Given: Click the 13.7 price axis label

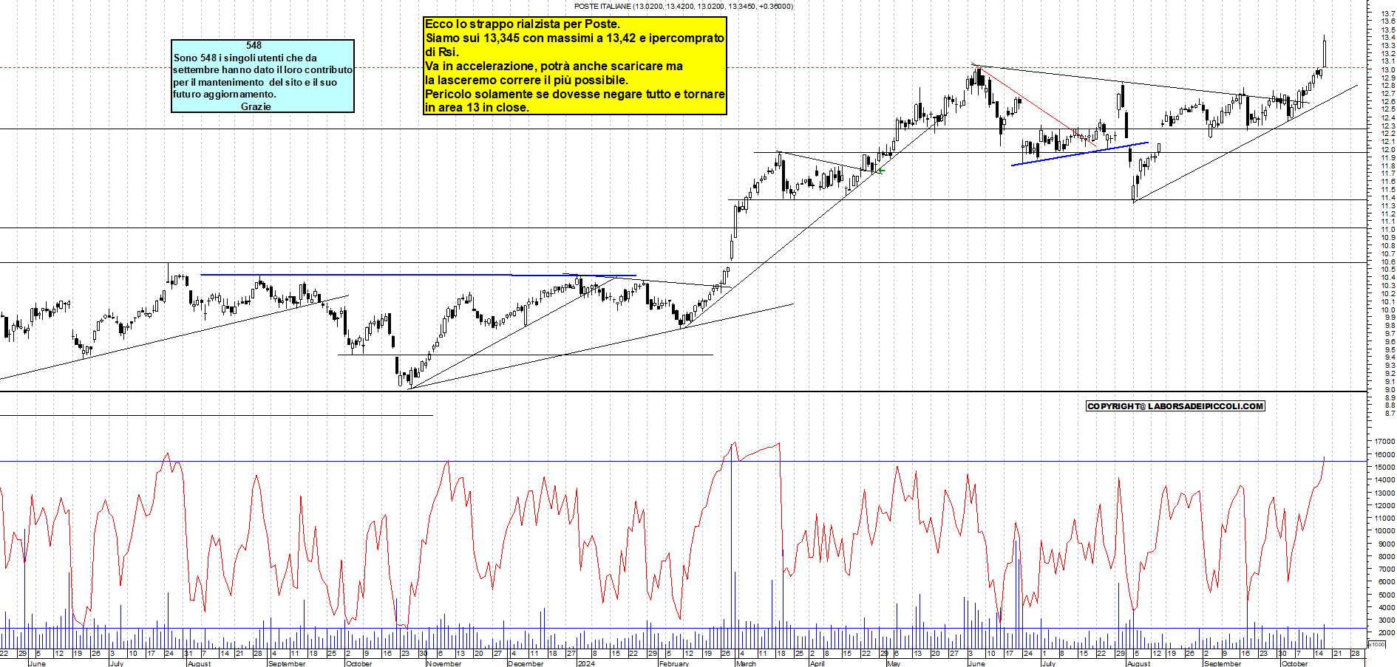Looking at the screenshot, I should point(1387,13).
